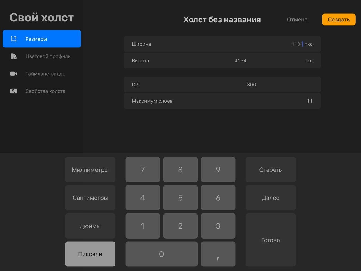Select the Ширина width field
This screenshot has height=271, width=361.
(222, 44)
